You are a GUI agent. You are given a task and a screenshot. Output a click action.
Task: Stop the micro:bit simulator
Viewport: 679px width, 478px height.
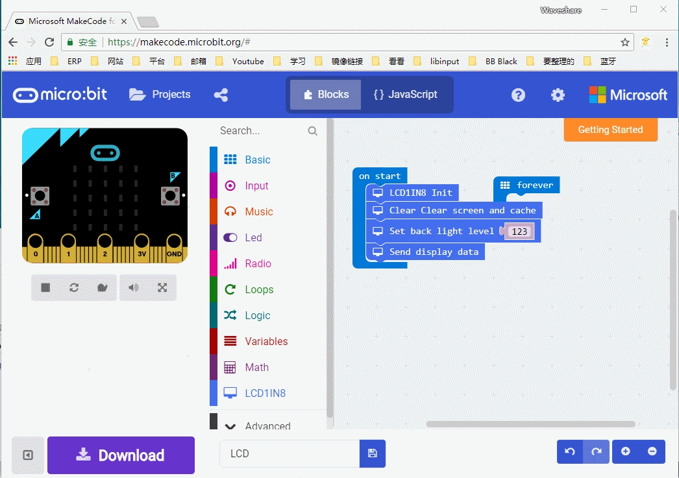[x=45, y=288]
